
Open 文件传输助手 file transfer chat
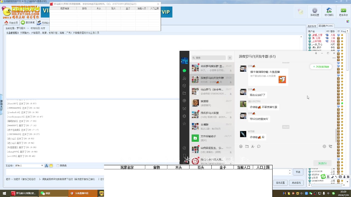tap(213, 138)
